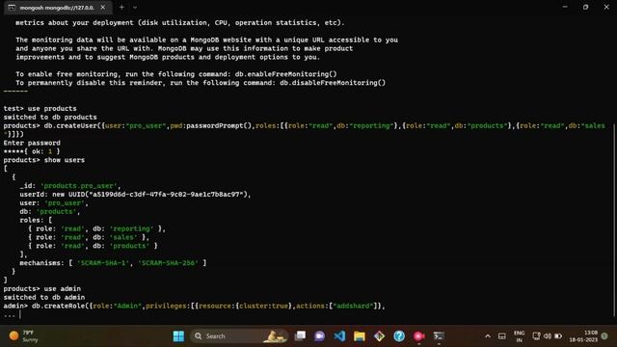Open the Windows Start menu
617x347 pixels.
click(x=178, y=336)
